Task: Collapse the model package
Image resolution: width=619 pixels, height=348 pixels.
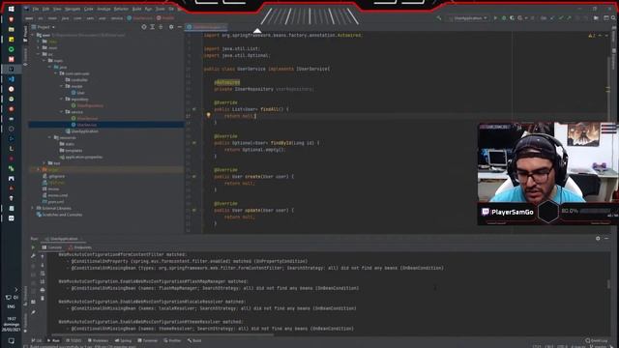Action: coord(62,86)
